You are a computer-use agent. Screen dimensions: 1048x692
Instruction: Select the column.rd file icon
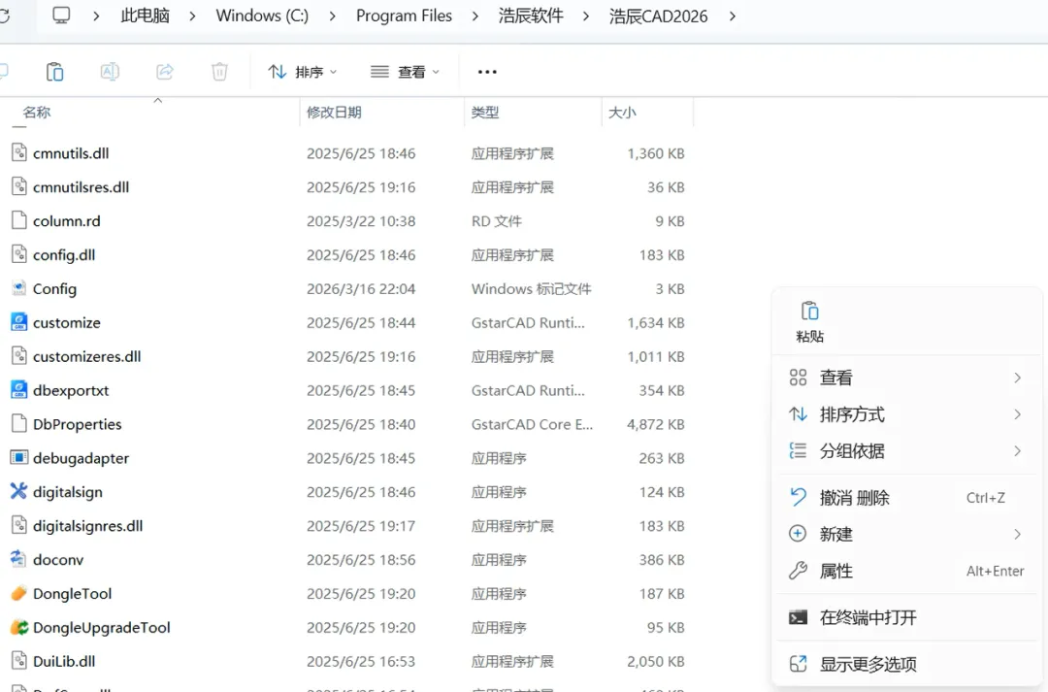pos(18,220)
